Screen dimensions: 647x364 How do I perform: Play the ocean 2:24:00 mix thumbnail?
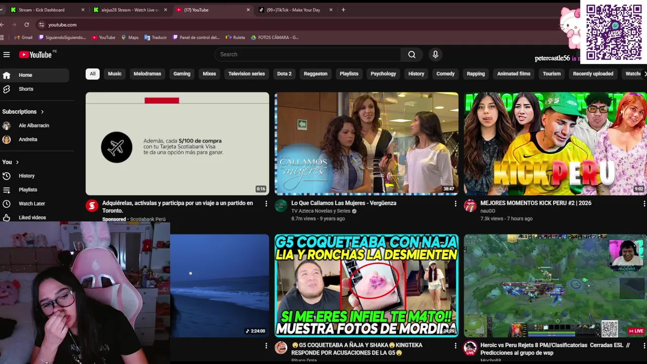pos(220,286)
